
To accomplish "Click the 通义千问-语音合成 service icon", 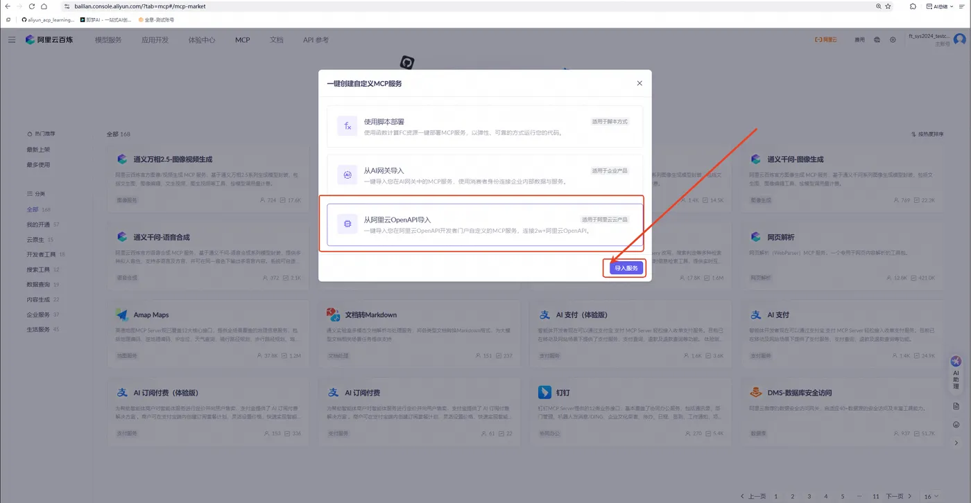I will (122, 237).
